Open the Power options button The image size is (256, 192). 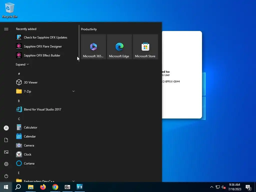[6, 176]
